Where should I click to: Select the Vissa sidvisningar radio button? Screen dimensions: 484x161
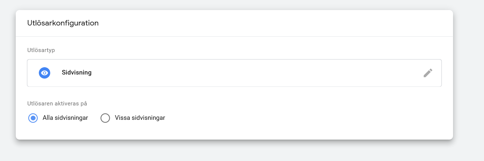[105, 118]
